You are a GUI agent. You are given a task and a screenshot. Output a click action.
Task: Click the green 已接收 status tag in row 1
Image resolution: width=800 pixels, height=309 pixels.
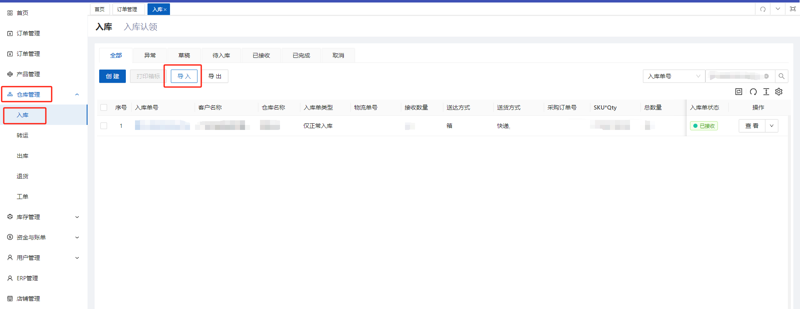click(x=704, y=126)
